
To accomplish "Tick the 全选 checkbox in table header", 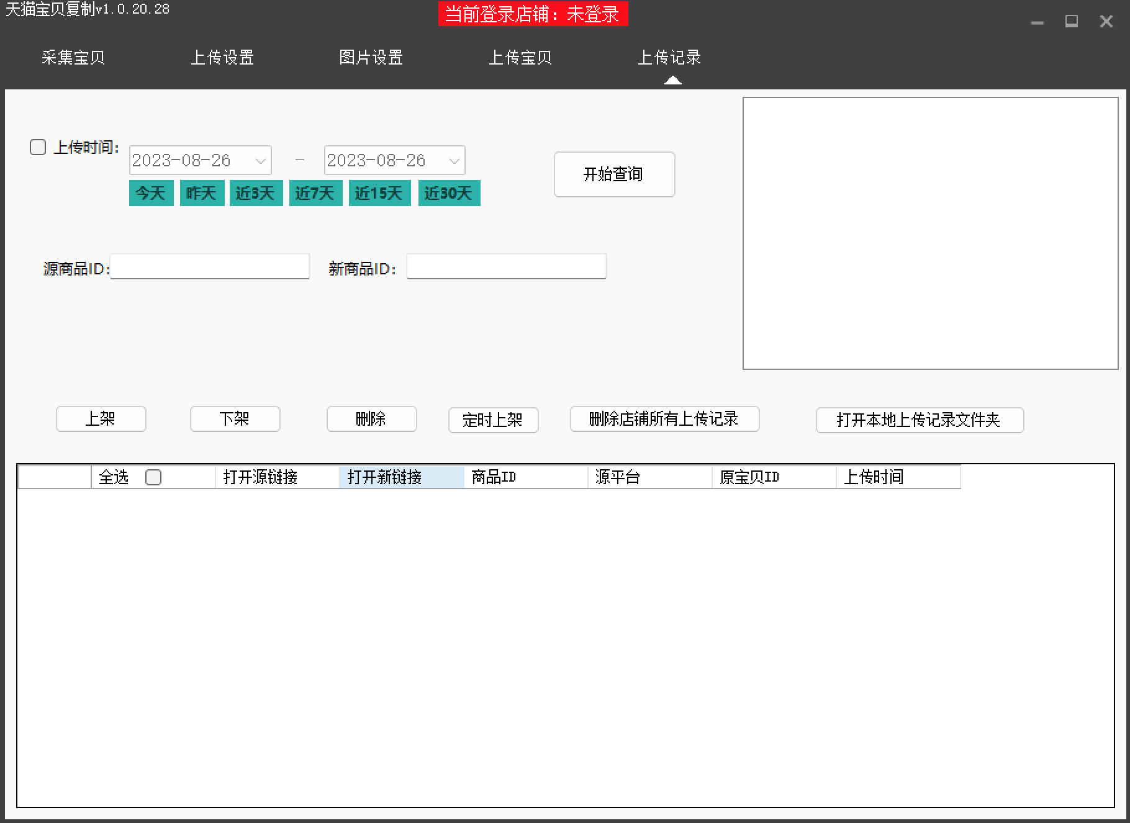I will coord(153,477).
